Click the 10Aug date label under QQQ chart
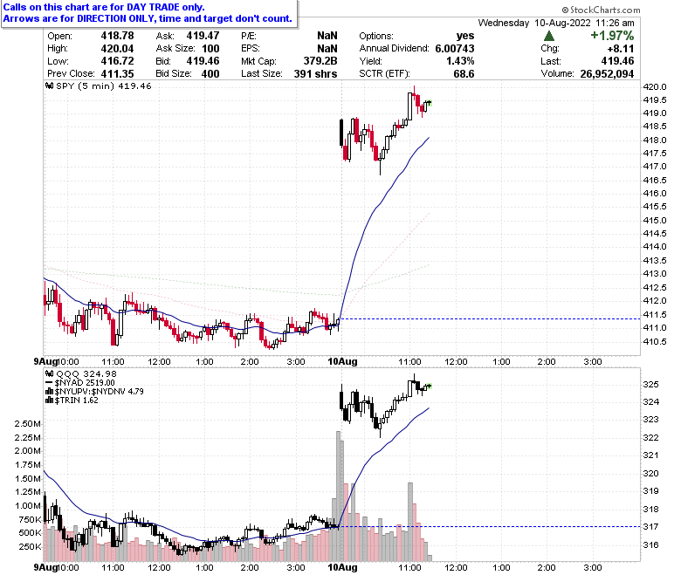The width and height of the screenshot is (681, 575). 342,567
